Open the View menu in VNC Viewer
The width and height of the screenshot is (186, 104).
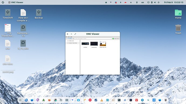click(x=69, y=37)
